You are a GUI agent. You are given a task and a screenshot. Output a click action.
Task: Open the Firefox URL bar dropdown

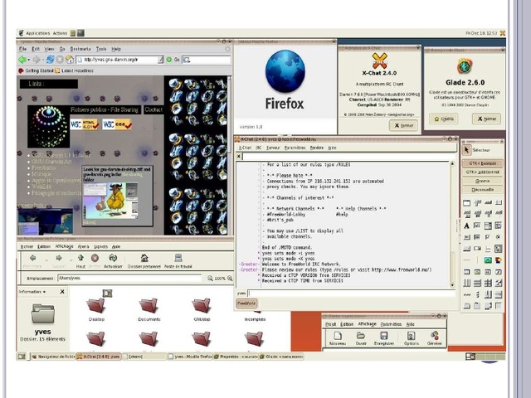coord(160,60)
